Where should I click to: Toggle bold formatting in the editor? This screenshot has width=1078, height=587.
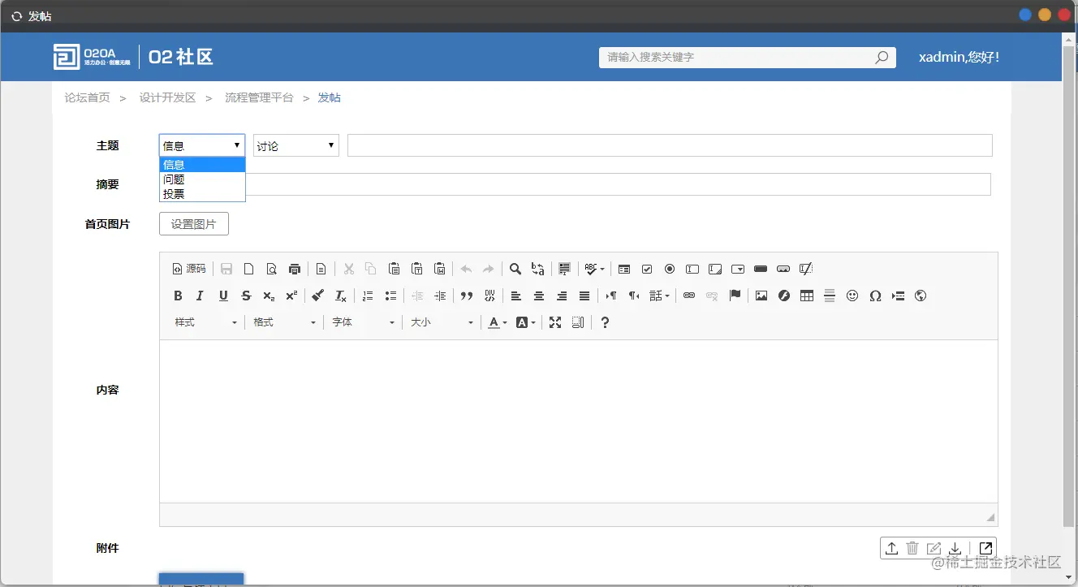pos(178,296)
